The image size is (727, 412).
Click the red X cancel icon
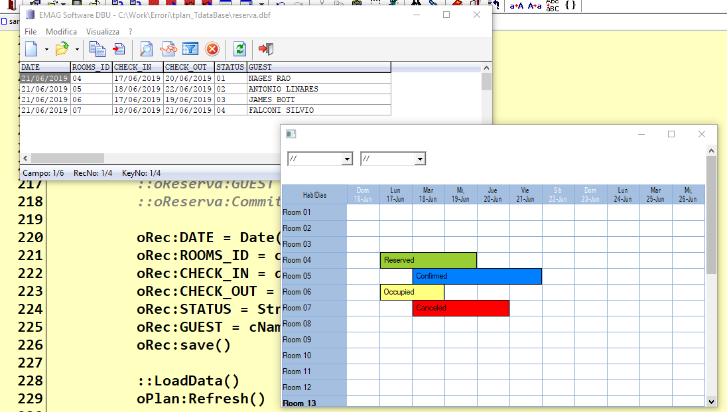212,48
